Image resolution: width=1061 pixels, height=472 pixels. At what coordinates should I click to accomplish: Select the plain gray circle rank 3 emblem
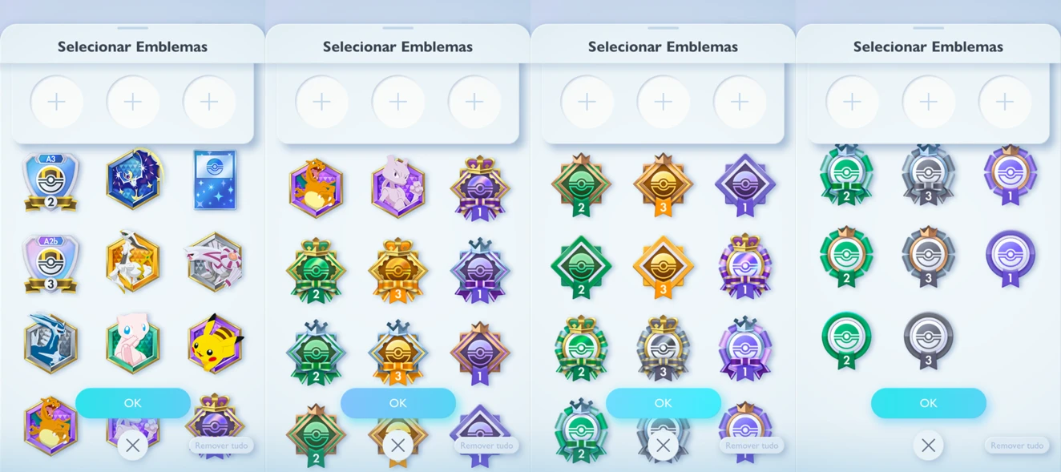928,340
